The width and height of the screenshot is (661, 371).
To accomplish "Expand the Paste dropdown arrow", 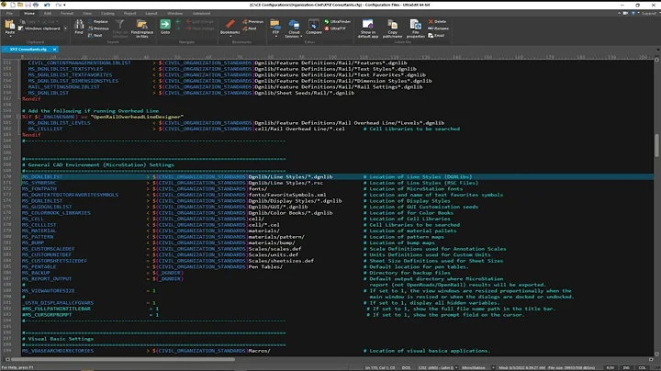I will pos(10,36).
